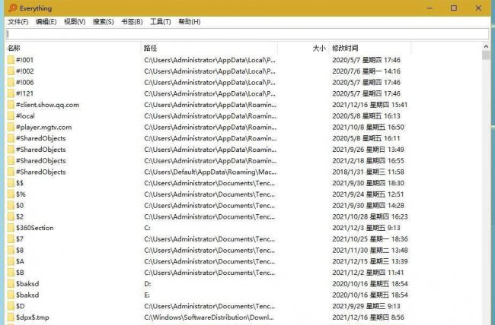Select folder icon of $baksd on D:
This screenshot has width=495, height=325.
coord(11,284)
